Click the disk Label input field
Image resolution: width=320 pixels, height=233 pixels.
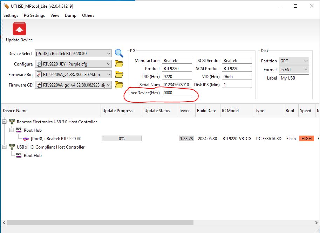point(294,78)
